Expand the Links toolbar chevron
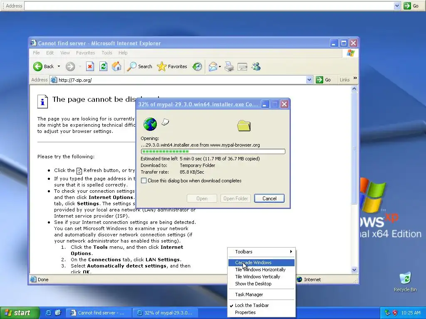The image size is (426, 319). (355, 78)
